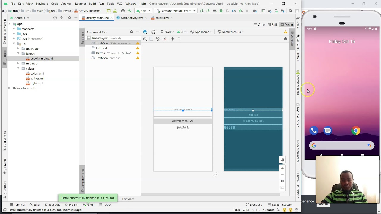Select design surface layers icon
381x214 pixels.
point(145,32)
